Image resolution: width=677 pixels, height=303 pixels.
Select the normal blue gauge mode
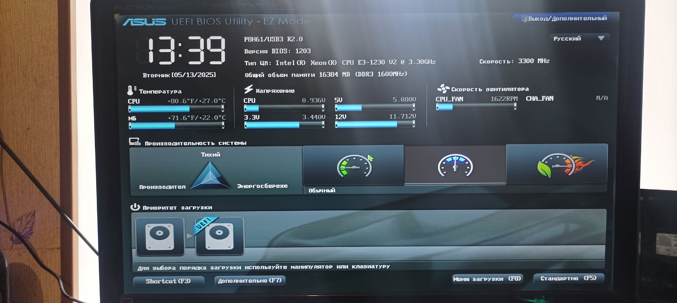point(455,165)
